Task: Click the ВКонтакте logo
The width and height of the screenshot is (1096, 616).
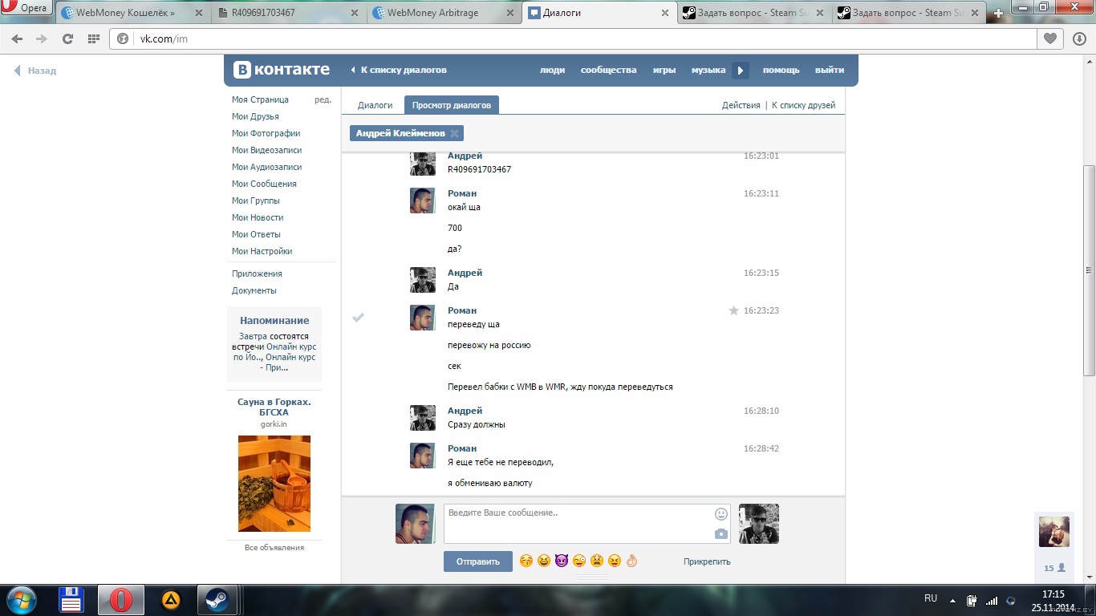Action: tap(282, 70)
